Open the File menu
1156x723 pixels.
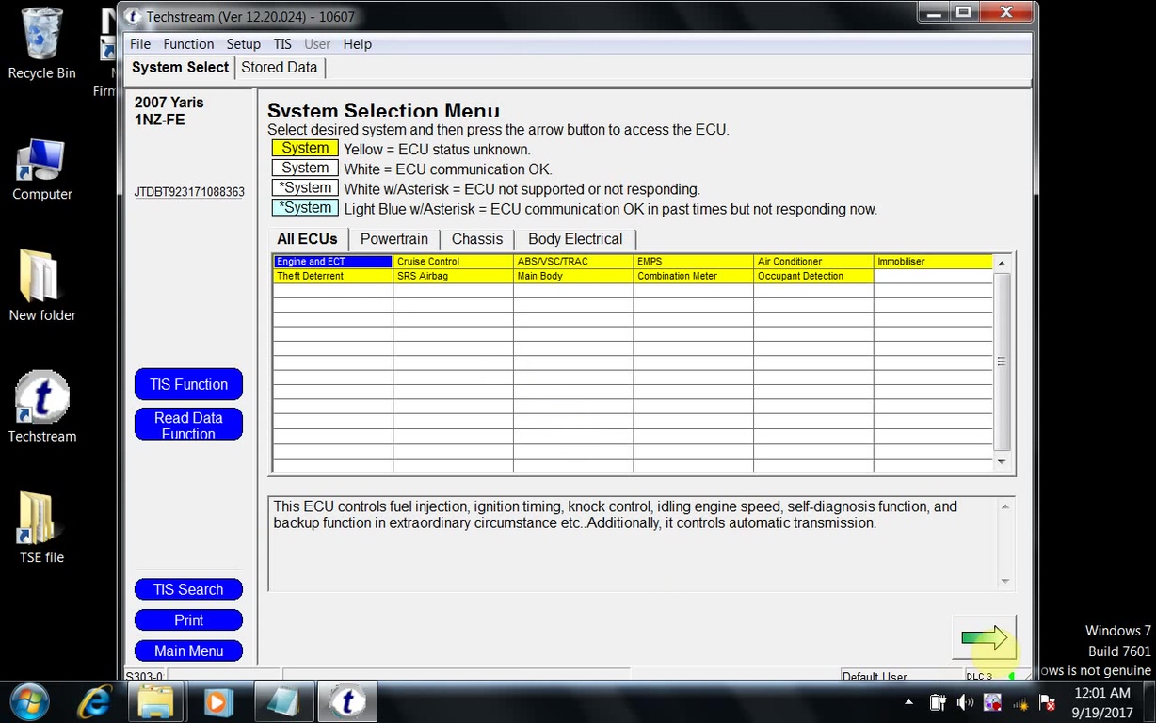tap(140, 44)
